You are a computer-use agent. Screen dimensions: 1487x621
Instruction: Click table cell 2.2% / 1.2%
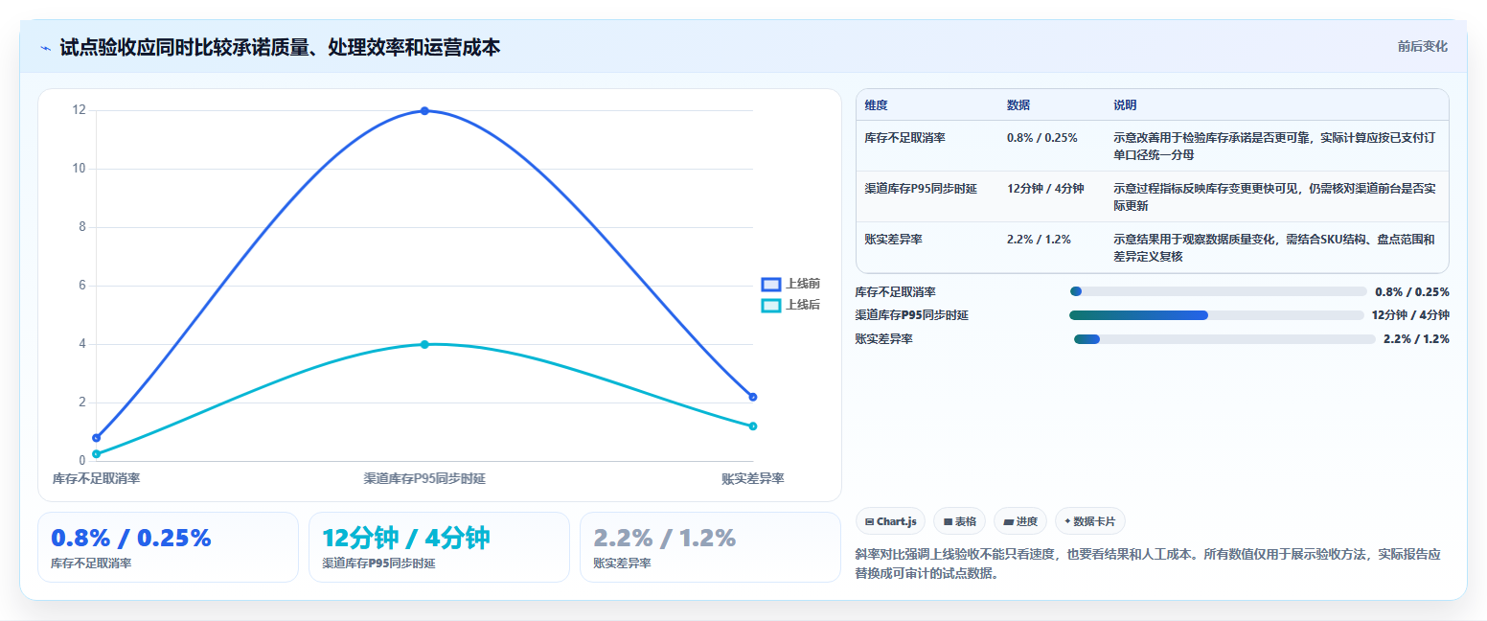click(x=1039, y=239)
